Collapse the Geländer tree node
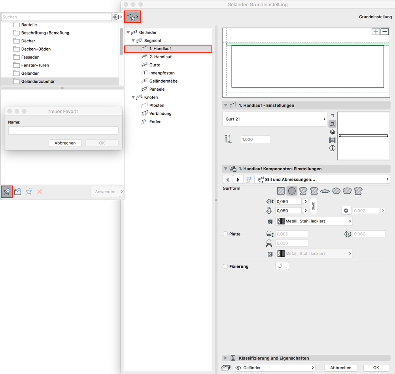 (128, 32)
